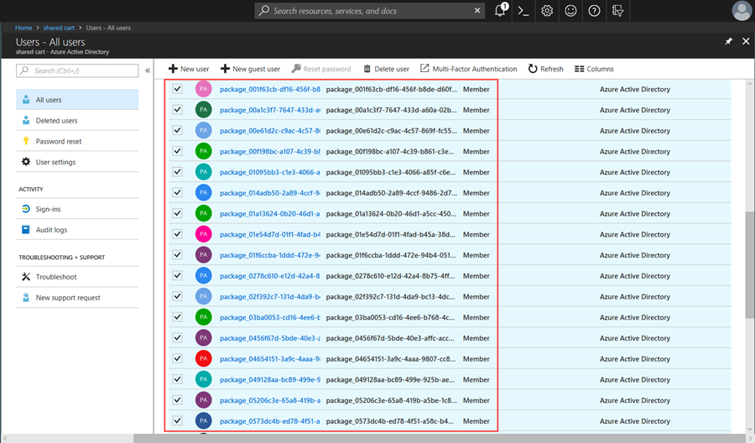
Task: Open portal settings gear icon
Action: (547, 11)
